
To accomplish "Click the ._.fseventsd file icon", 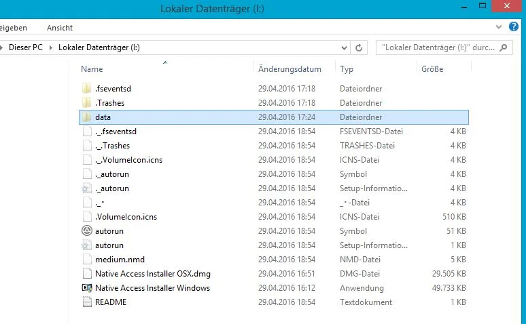I will (x=87, y=131).
